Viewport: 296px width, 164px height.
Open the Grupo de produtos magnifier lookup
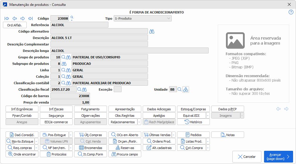click(63, 57)
